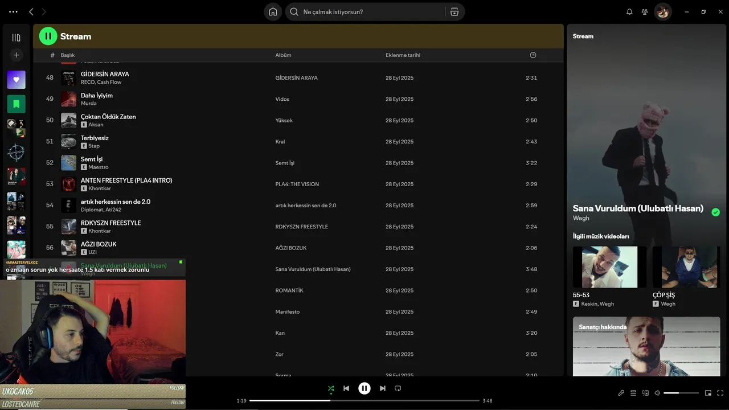Open 'Keskin, Wegh' artist link under 55-53

click(x=597, y=304)
